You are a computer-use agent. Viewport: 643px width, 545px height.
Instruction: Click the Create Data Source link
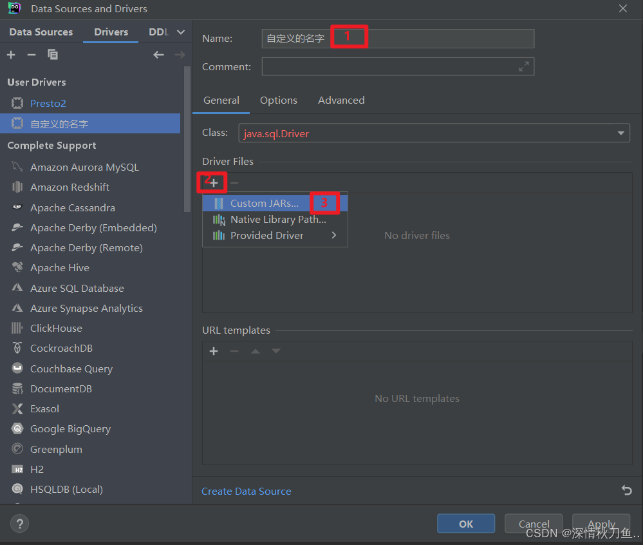pos(247,492)
